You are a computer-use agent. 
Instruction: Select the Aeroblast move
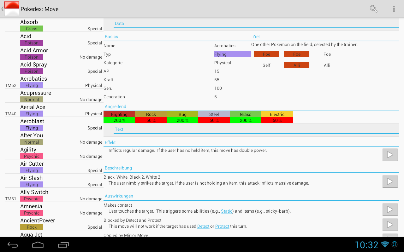(54, 124)
